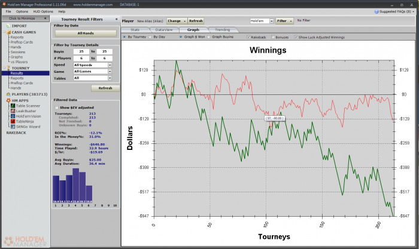The image size is (419, 249).
Task: Select vs Players under CASH GAMES
Action: 19,62
